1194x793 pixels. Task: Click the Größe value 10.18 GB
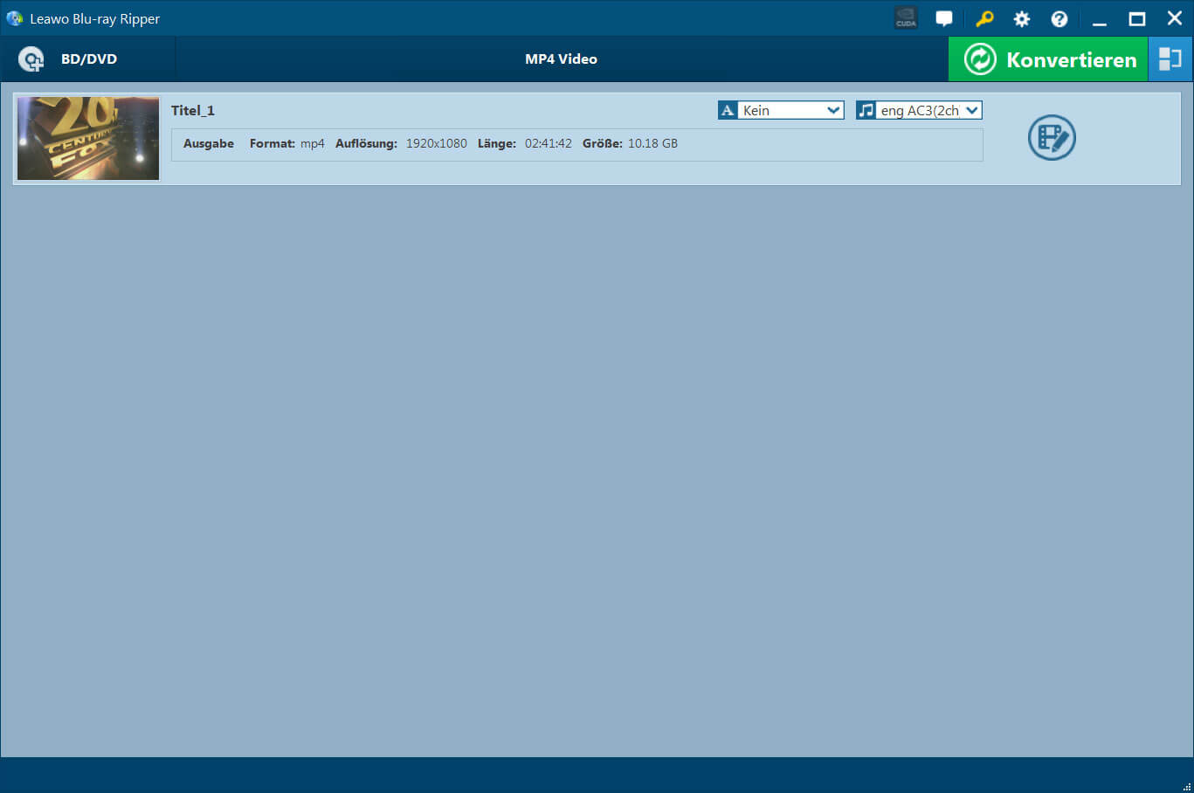click(652, 143)
